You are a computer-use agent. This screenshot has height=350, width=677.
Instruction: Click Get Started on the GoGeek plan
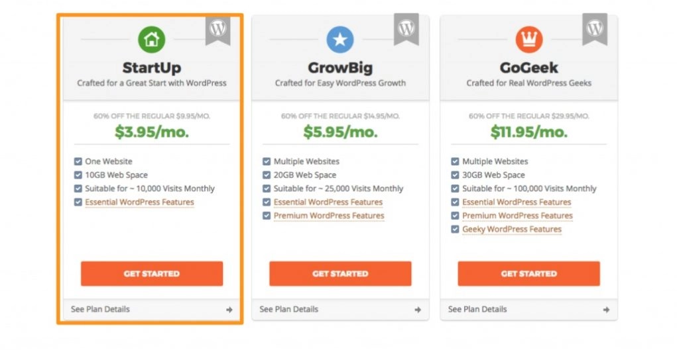(529, 274)
